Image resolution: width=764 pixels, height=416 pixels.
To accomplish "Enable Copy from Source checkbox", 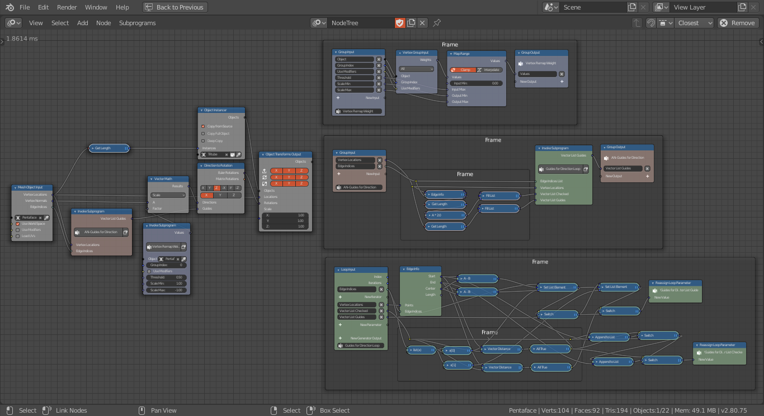I will [x=203, y=126].
